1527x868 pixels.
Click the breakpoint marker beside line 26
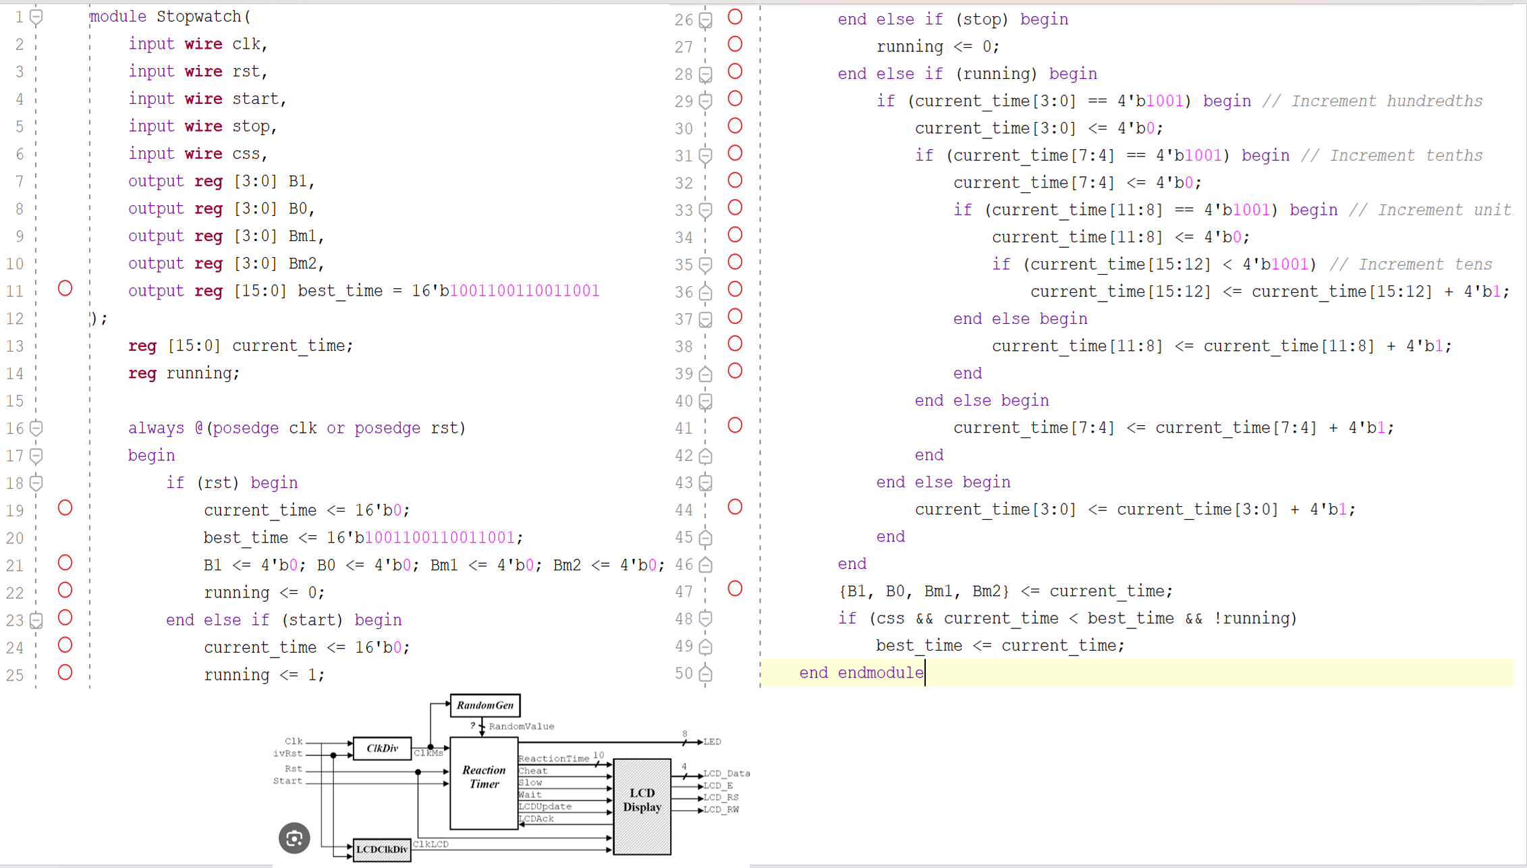[x=735, y=16]
